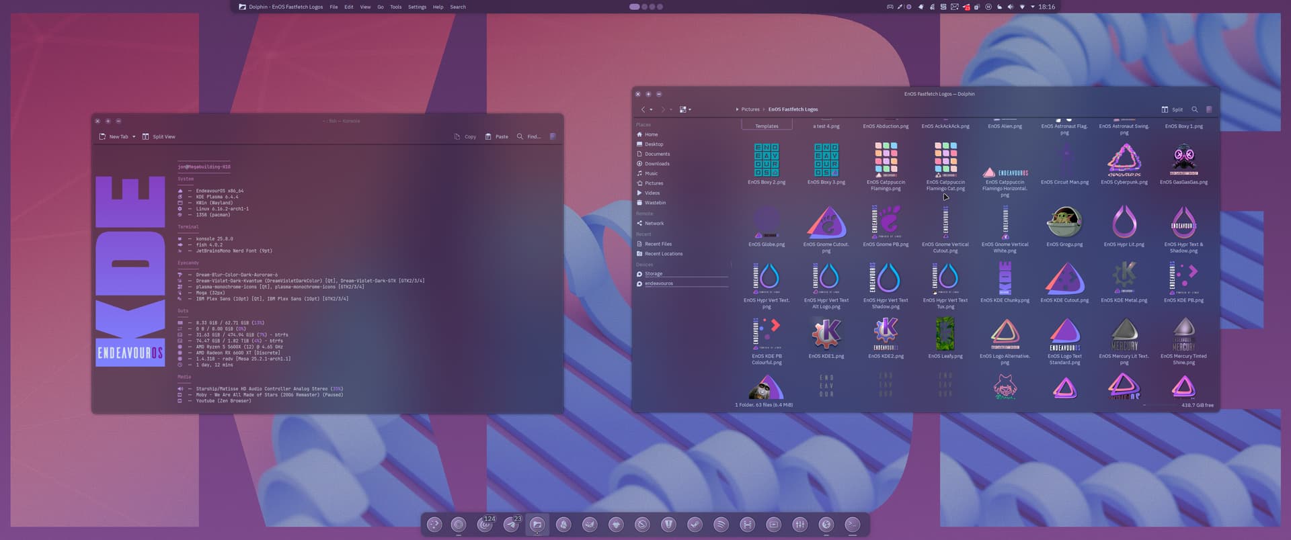Viewport: 1291px width, 540px height.
Task: Expand hidden tray icons arrow
Action: [x=1033, y=7]
